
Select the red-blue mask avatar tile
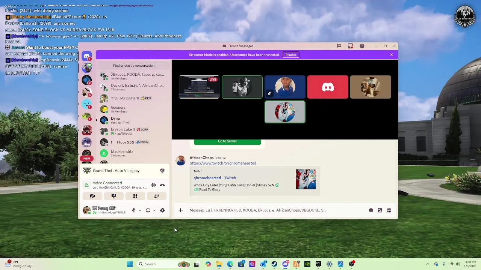pyautogui.click(x=285, y=112)
